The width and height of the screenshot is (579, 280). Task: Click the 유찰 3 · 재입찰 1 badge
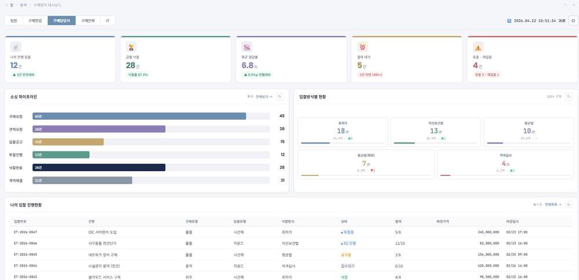487,75
